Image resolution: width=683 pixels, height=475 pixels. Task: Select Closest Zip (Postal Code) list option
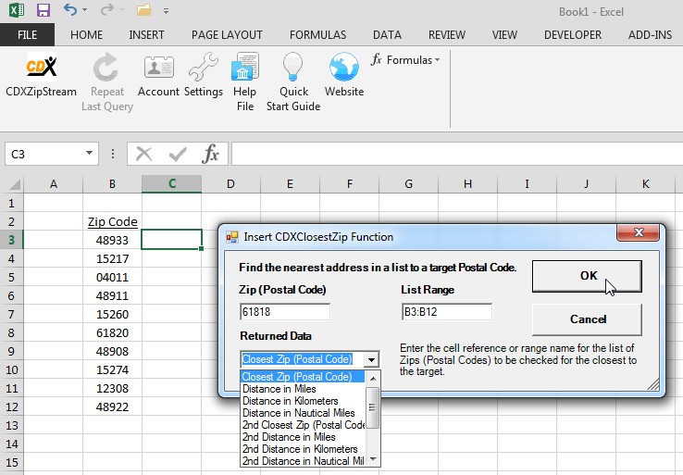pos(303,377)
